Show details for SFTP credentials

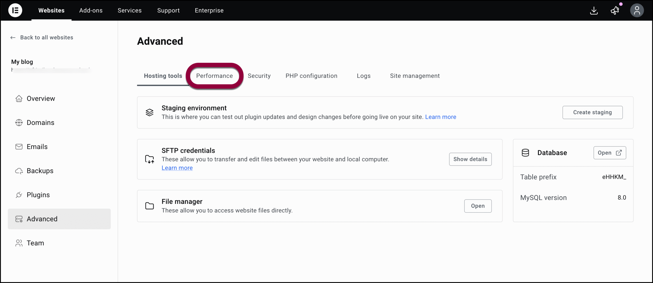[470, 159]
